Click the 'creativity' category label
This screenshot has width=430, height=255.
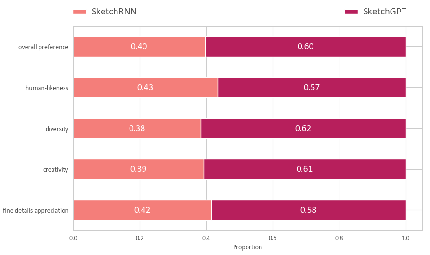55,170
